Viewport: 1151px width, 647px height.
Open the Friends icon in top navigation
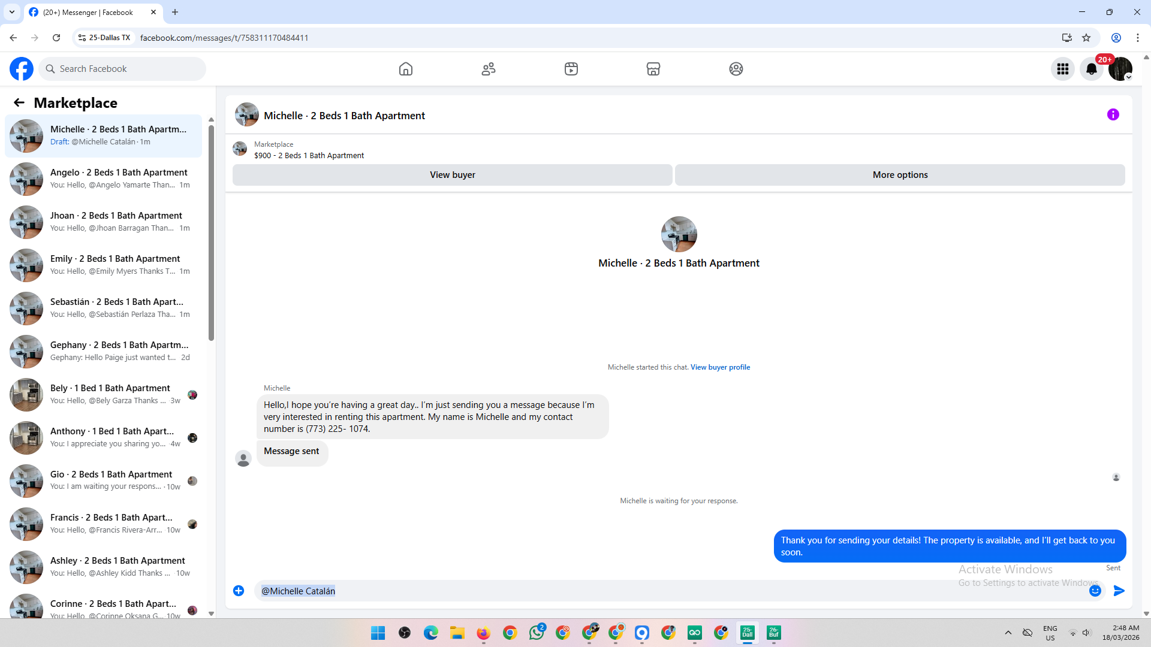489,69
